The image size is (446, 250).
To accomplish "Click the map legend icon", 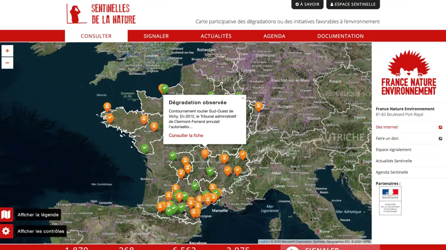I will 6,214.
